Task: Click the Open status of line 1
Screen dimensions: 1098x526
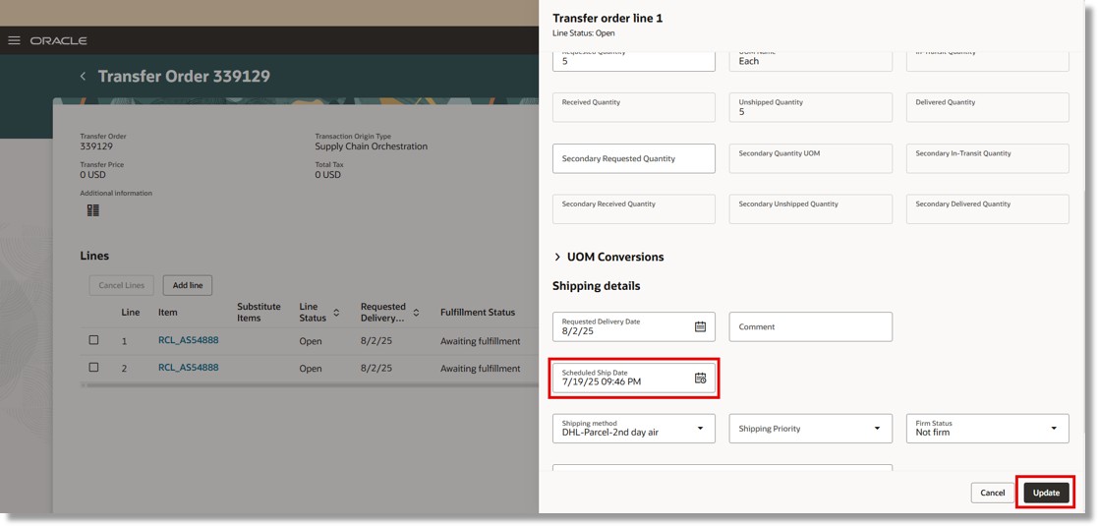Action: [x=311, y=341]
